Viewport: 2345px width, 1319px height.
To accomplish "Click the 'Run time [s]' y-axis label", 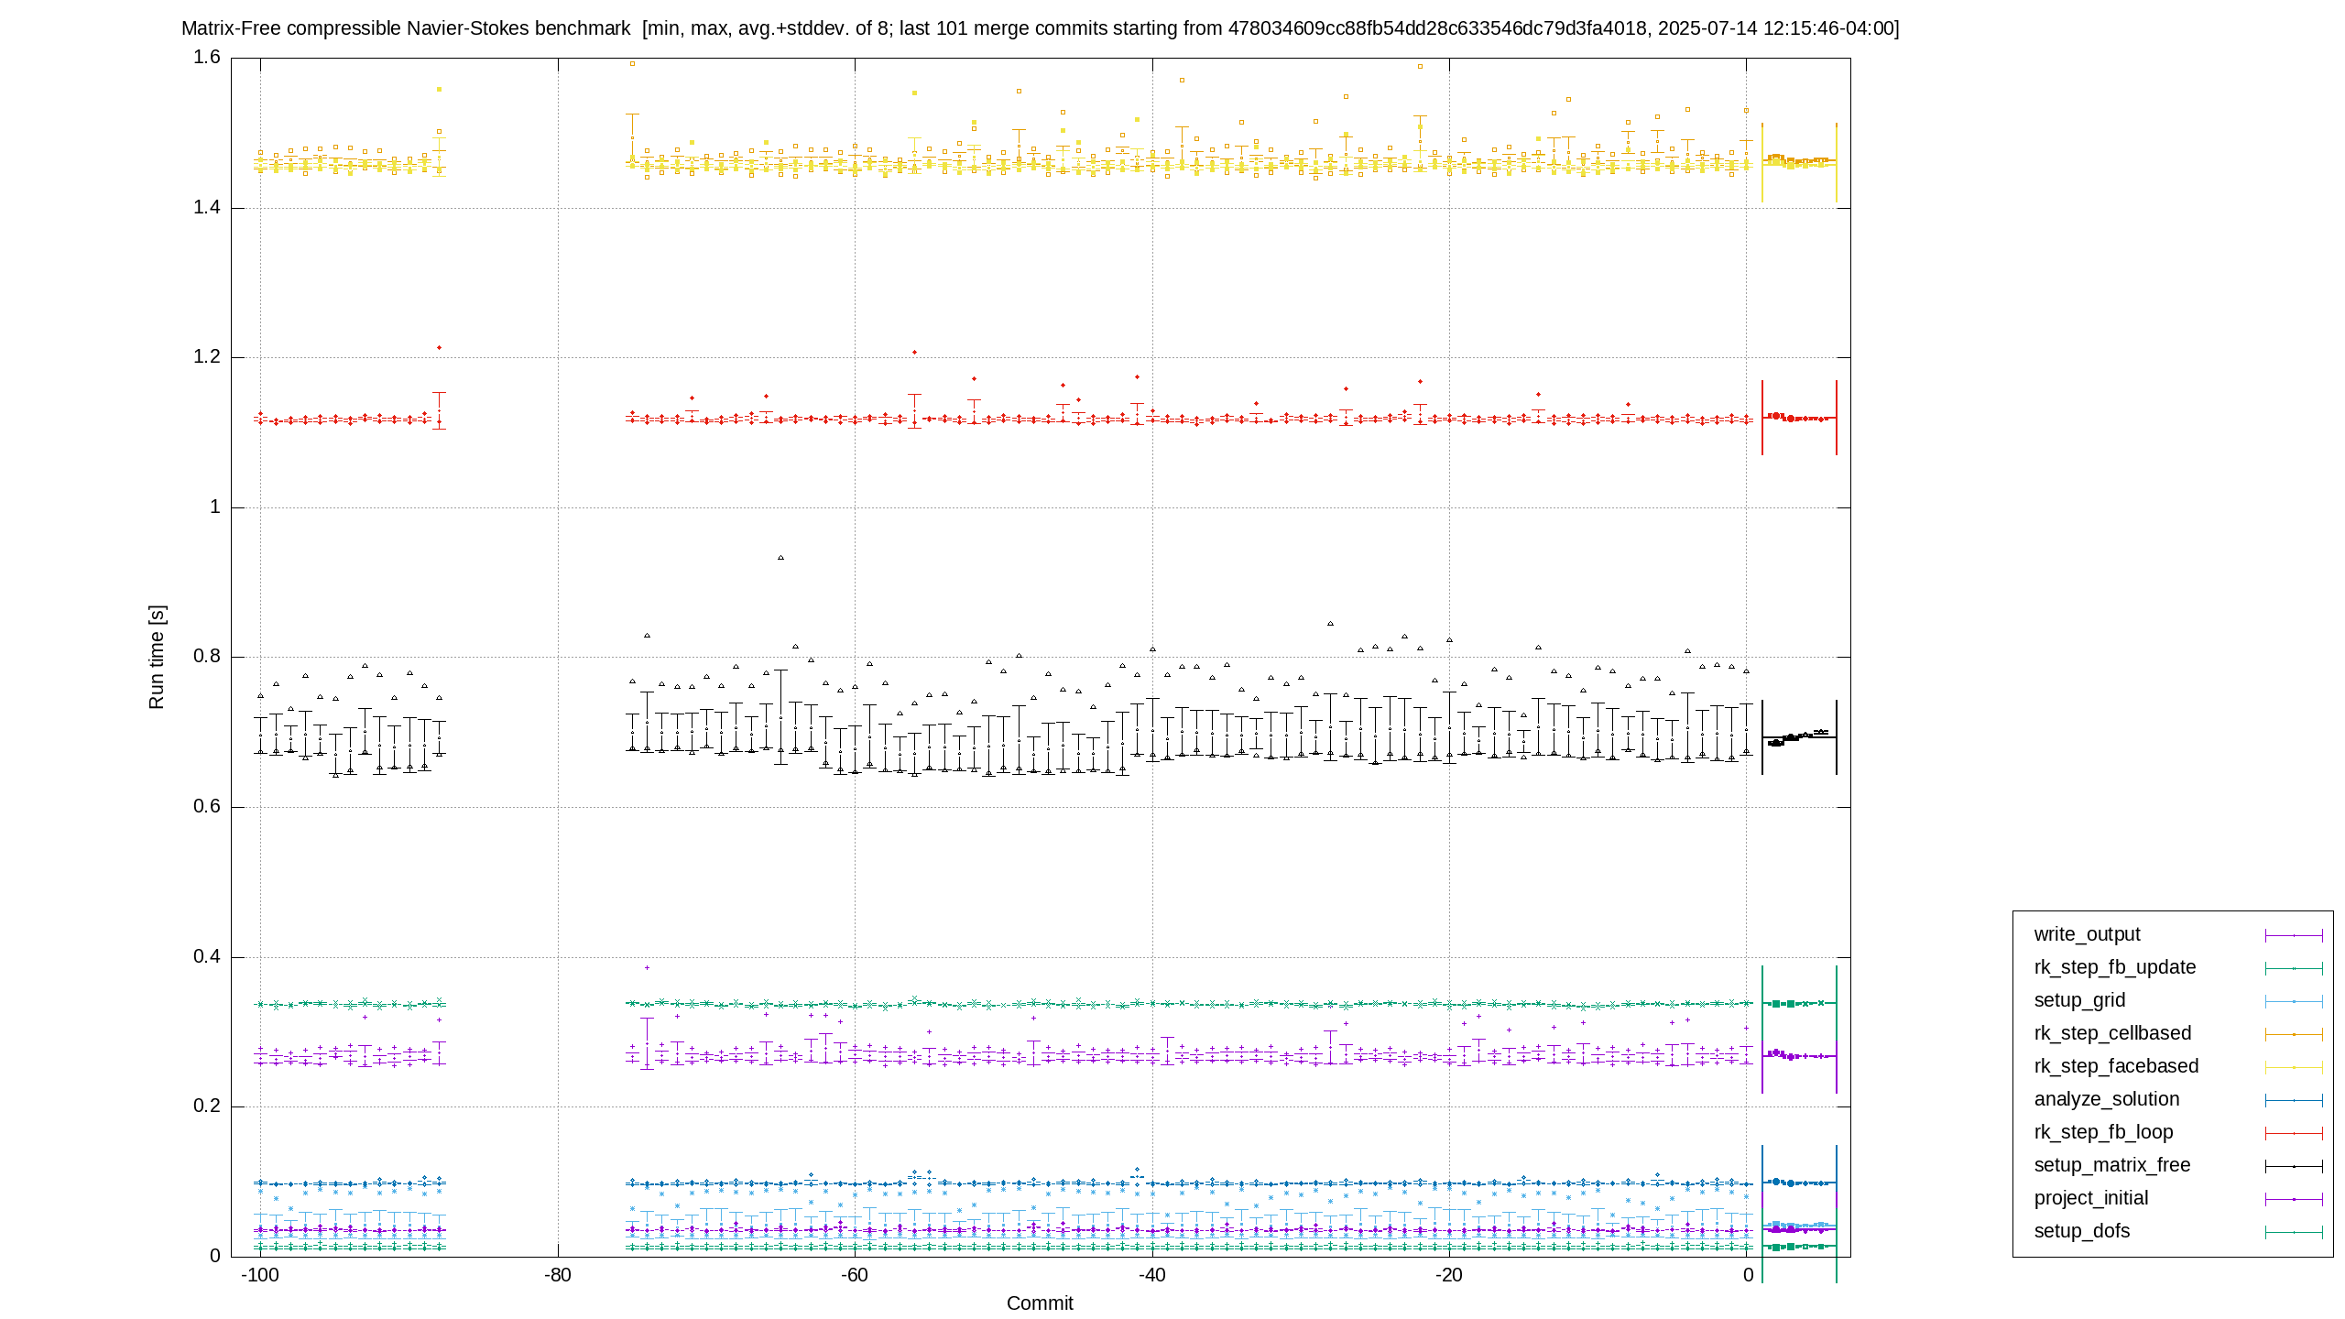I will [157, 657].
